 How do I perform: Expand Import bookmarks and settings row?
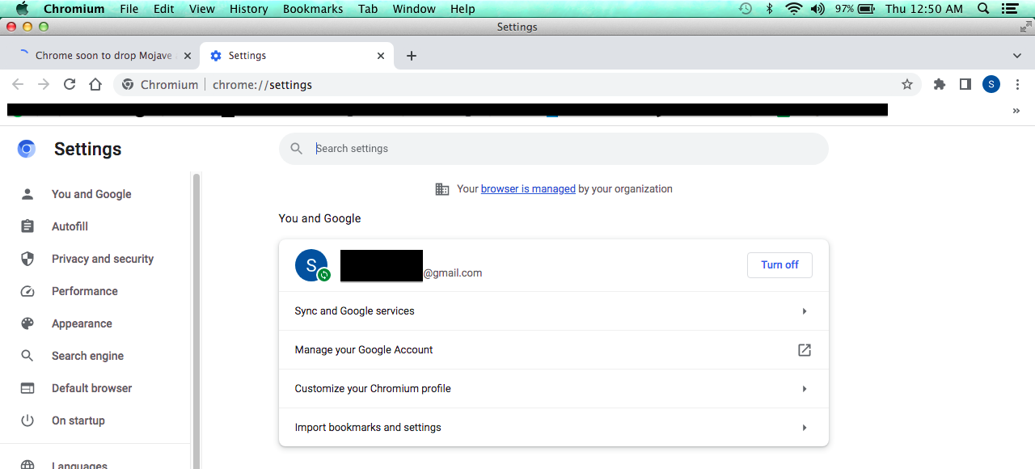(x=554, y=428)
